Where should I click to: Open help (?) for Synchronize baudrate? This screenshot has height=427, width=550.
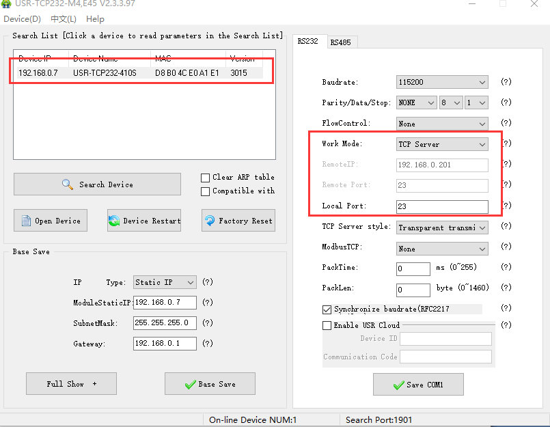tap(506, 307)
